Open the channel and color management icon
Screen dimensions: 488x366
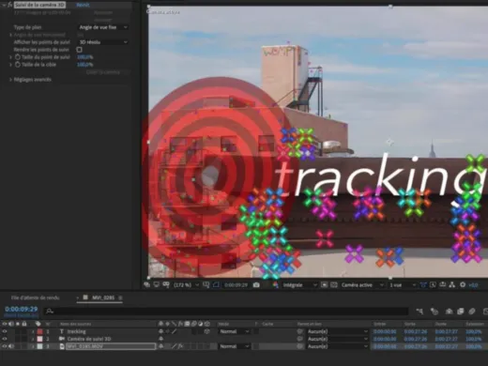(x=276, y=285)
